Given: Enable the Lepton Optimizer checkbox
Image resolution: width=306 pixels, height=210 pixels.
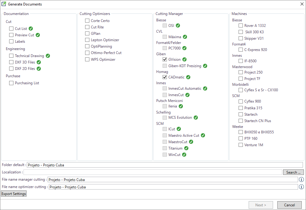Looking at the screenshot, I should [87, 40].
